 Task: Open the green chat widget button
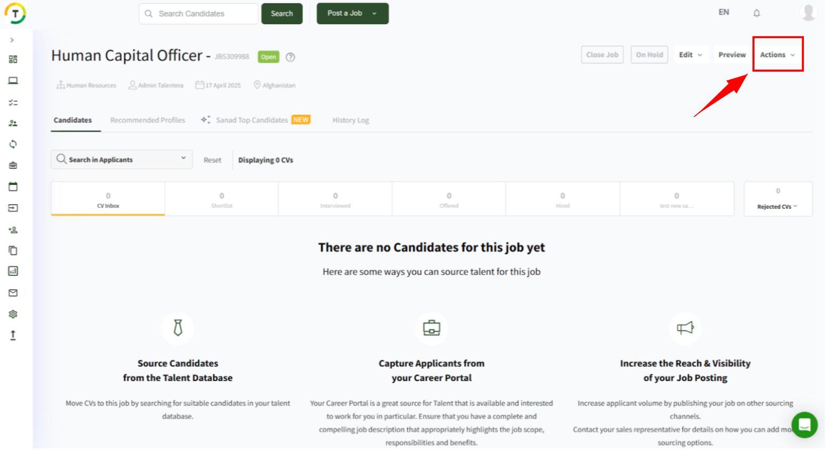point(804,424)
